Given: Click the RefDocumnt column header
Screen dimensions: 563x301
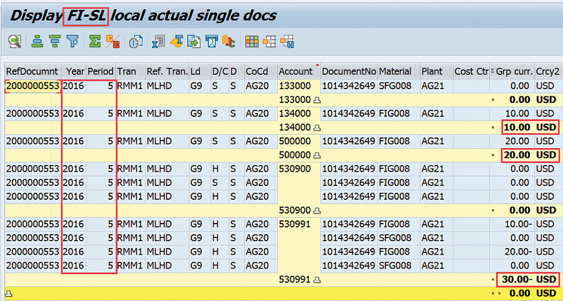Looking at the screenshot, I should tap(33, 71).
